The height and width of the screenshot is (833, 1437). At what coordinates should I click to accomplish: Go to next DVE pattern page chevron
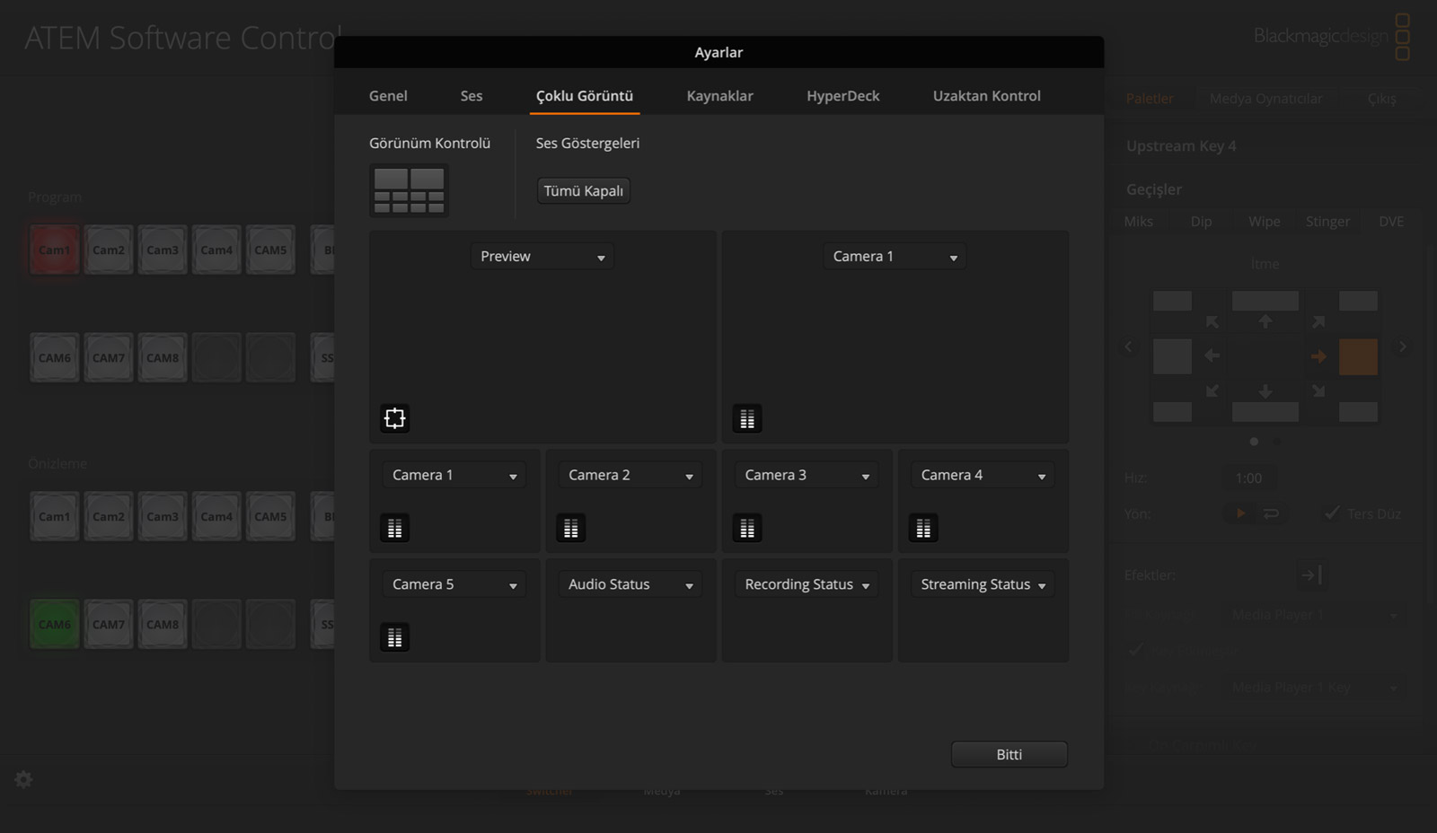[x=1402, y=346]
